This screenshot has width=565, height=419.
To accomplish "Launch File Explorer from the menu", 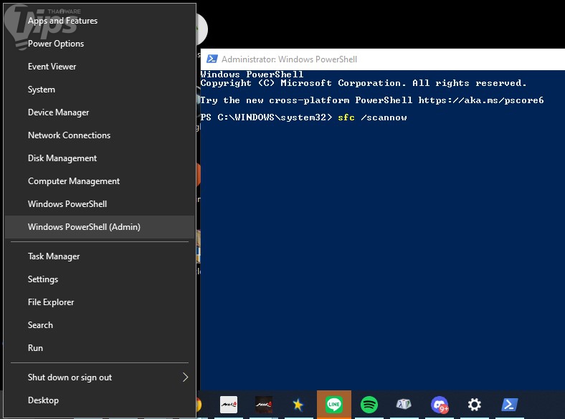I will 51,302.
